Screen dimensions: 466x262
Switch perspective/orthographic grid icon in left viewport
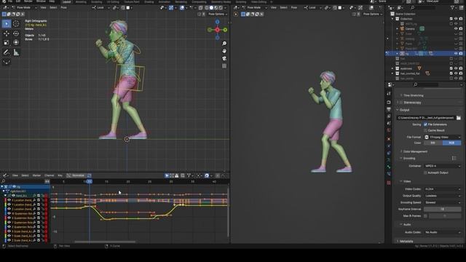[224, 66]
